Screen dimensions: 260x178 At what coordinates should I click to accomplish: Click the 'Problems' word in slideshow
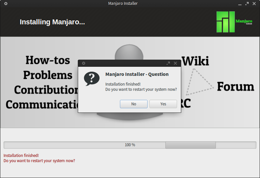[x=48, y=75]
